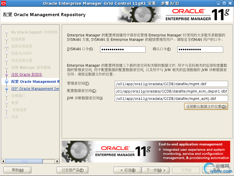Click the sidebar horizontal scrollbar thumb
The height and width of the screenshot is (176, 234).
24,161
